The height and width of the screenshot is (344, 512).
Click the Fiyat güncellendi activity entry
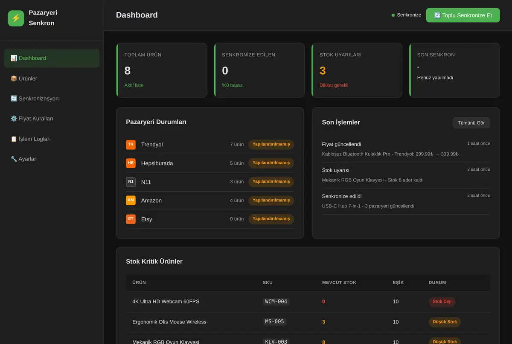point(406,149)
